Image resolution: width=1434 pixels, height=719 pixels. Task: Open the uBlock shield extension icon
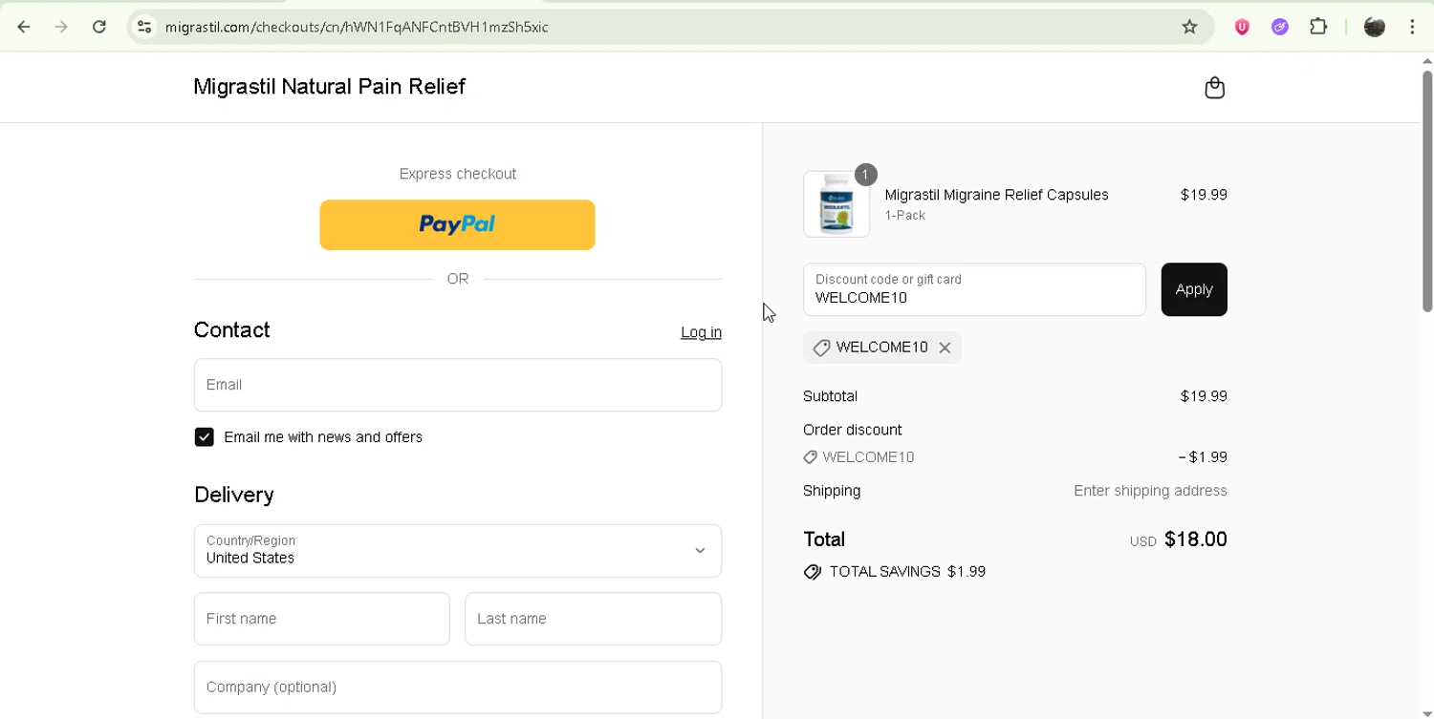coord(1242,27)
